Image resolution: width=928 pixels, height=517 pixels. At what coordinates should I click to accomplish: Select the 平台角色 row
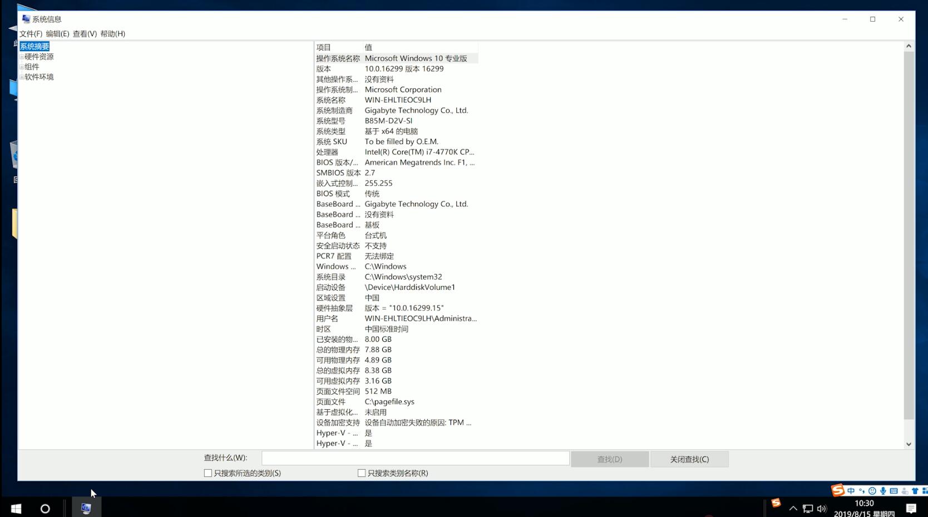click(396, 235)
